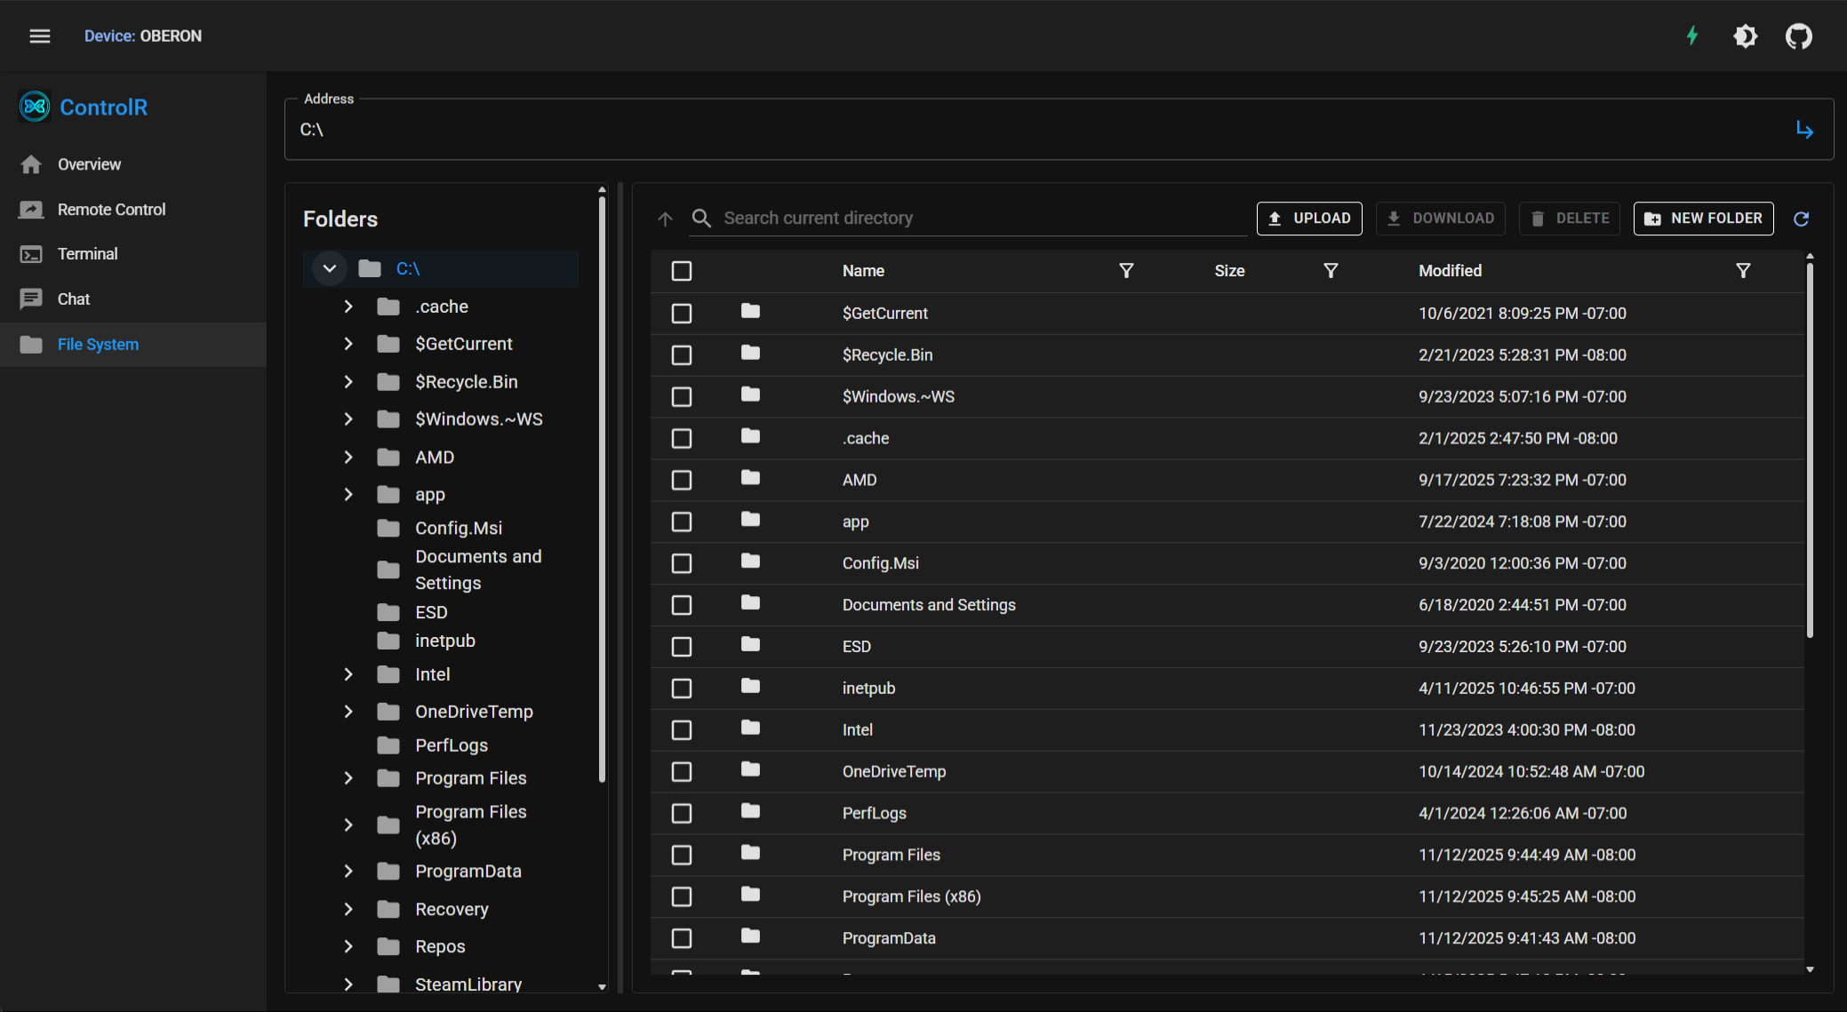Focus the search current directory field
The height and width of the screenshot is (1012, 1847).
click(x=978, y=219)
